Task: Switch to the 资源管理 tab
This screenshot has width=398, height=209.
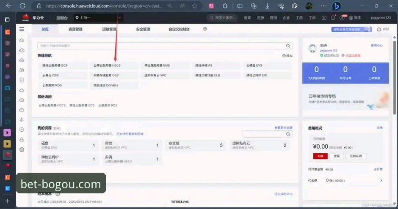Action: click(x=75, y=29)
